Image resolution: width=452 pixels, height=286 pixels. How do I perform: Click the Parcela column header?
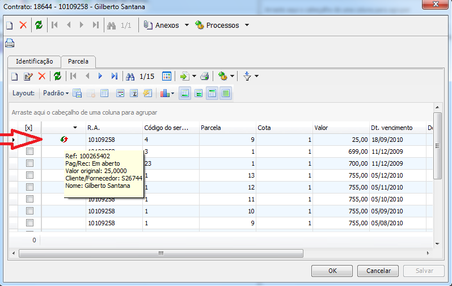[x=228, y=128]
